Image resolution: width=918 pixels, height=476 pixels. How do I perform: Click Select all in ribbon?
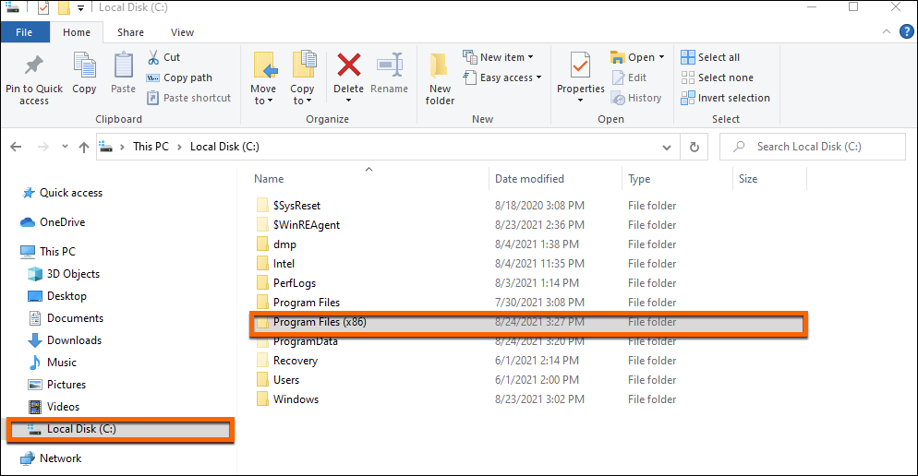710,57
